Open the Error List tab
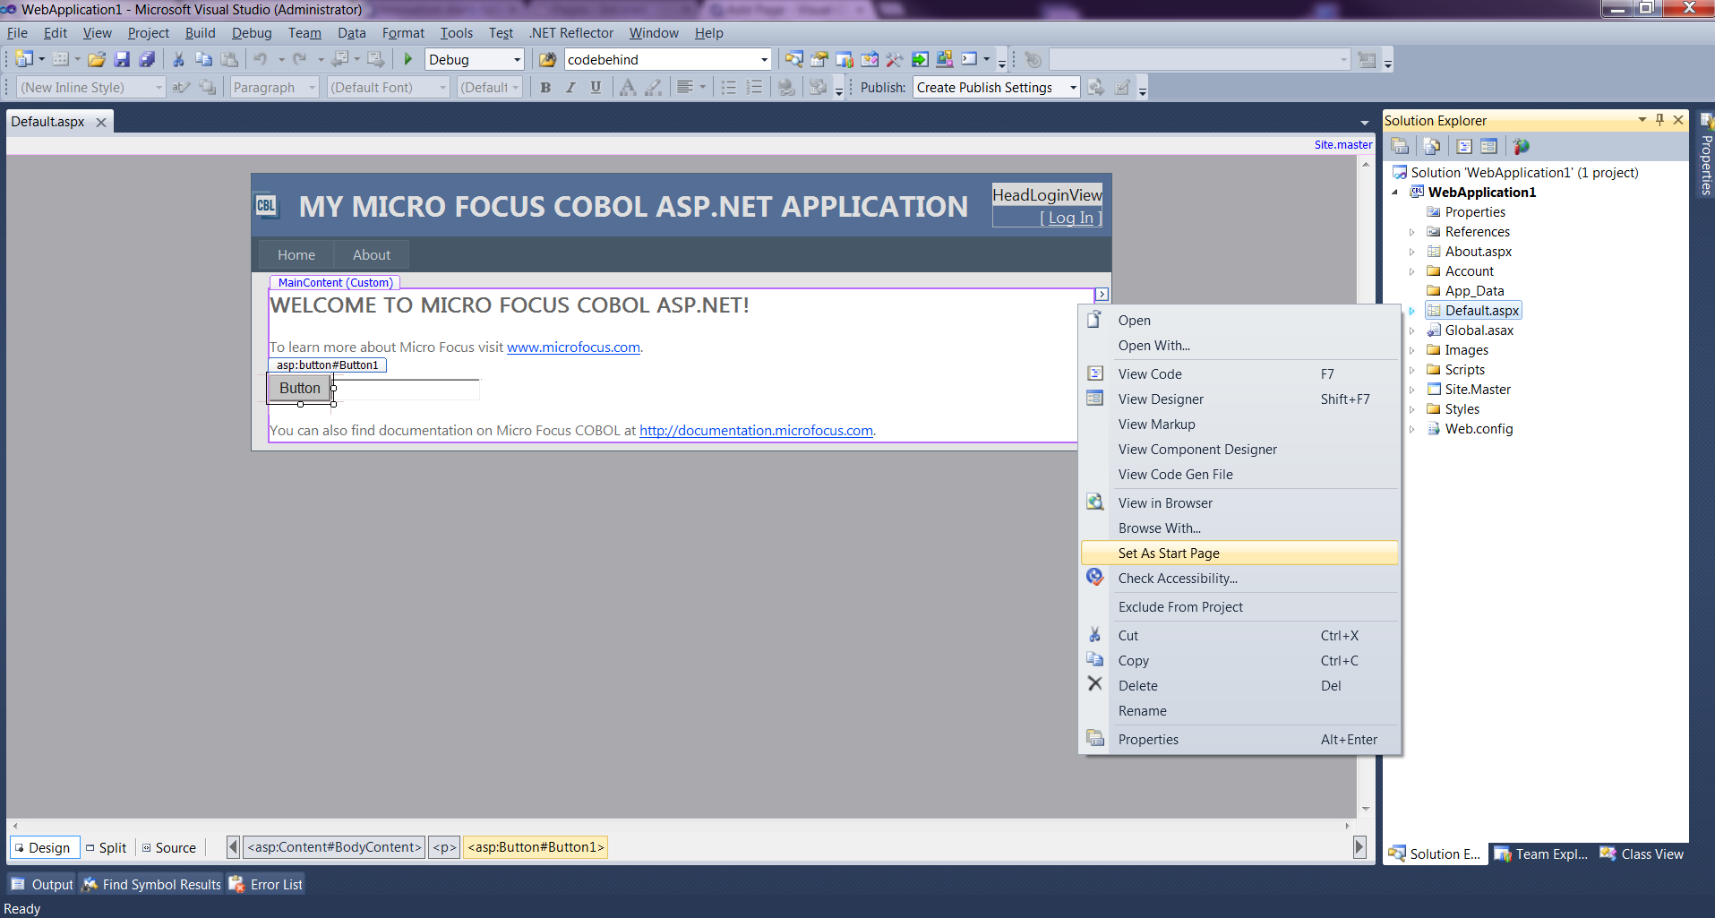Image resolution: width=1715 pixels, height=918 pixels. [266, 885]
